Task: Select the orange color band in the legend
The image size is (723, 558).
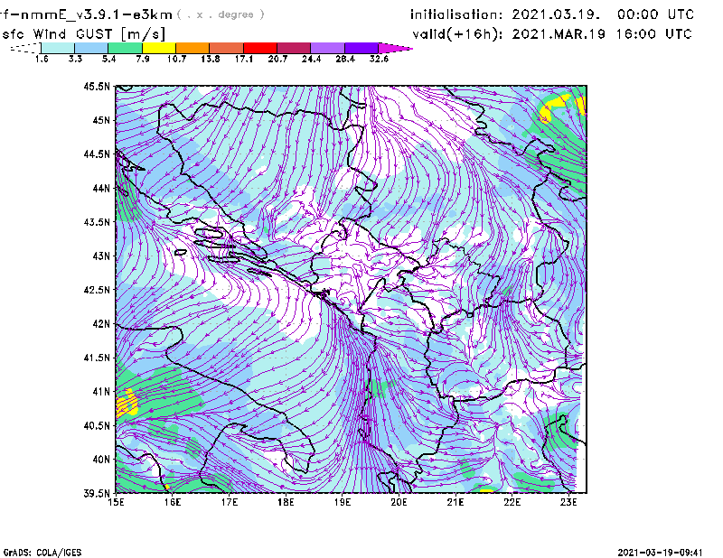Action: click(x=192, y=48)
